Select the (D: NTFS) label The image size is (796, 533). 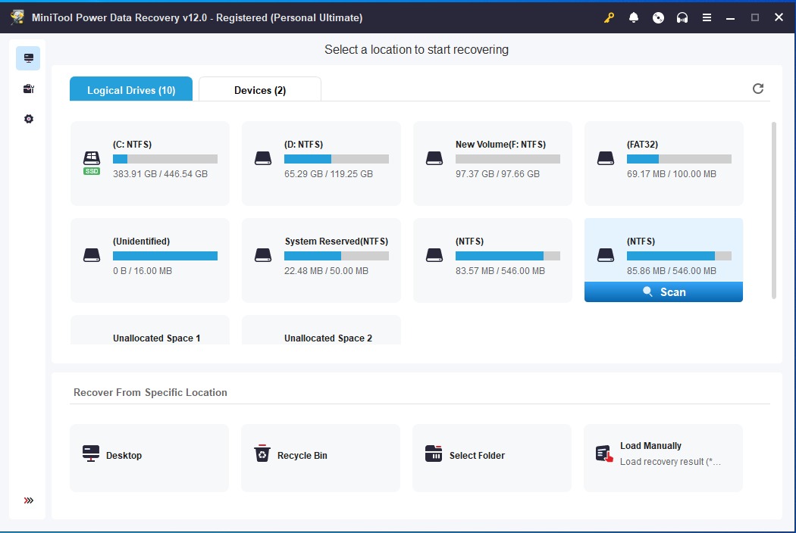[303, 145]
